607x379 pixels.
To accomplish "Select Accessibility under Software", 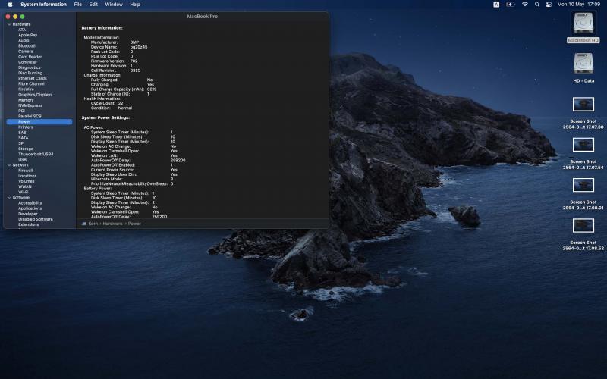I will (x=30, y=203).
